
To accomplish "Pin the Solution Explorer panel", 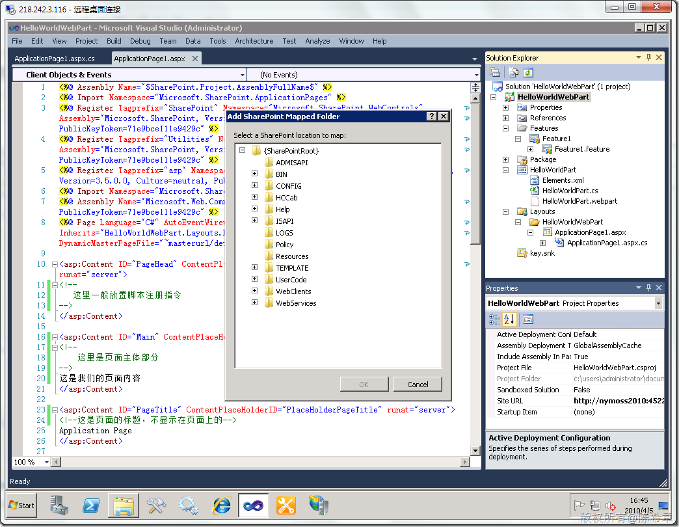I will tap(648, 58).
